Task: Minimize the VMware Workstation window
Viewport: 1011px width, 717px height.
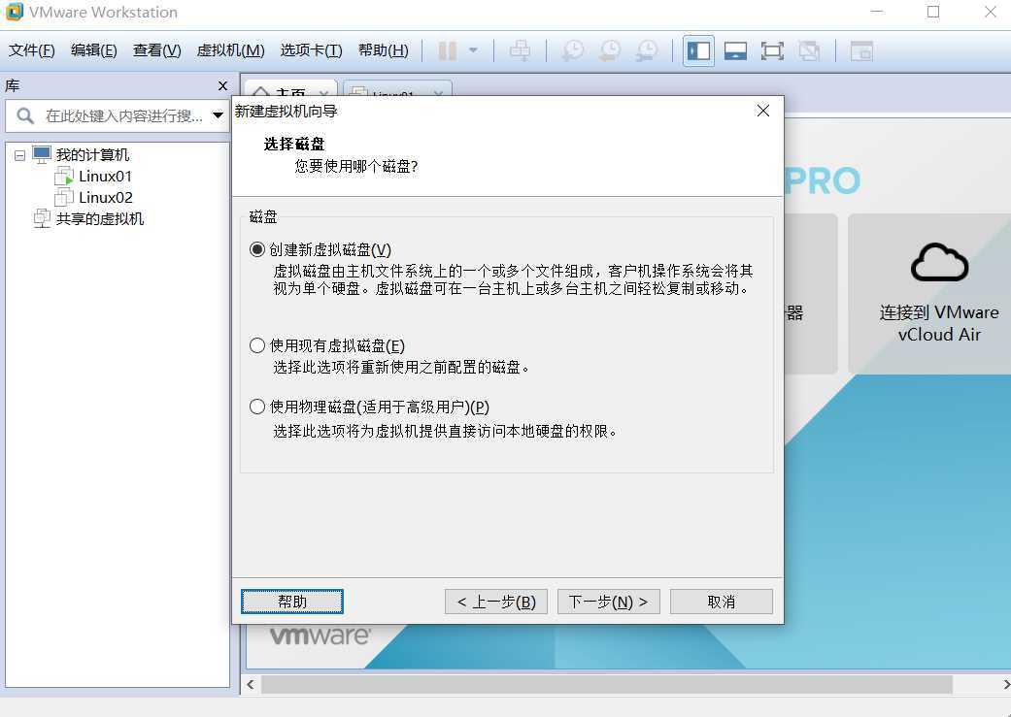Action: [x=877, y=12]
